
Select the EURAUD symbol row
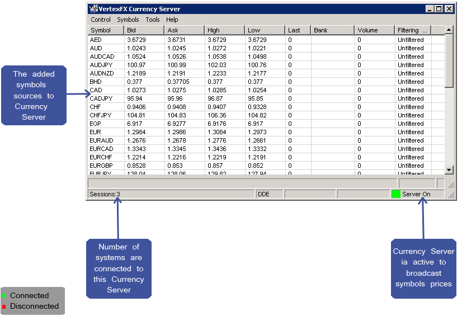point(266,140)
